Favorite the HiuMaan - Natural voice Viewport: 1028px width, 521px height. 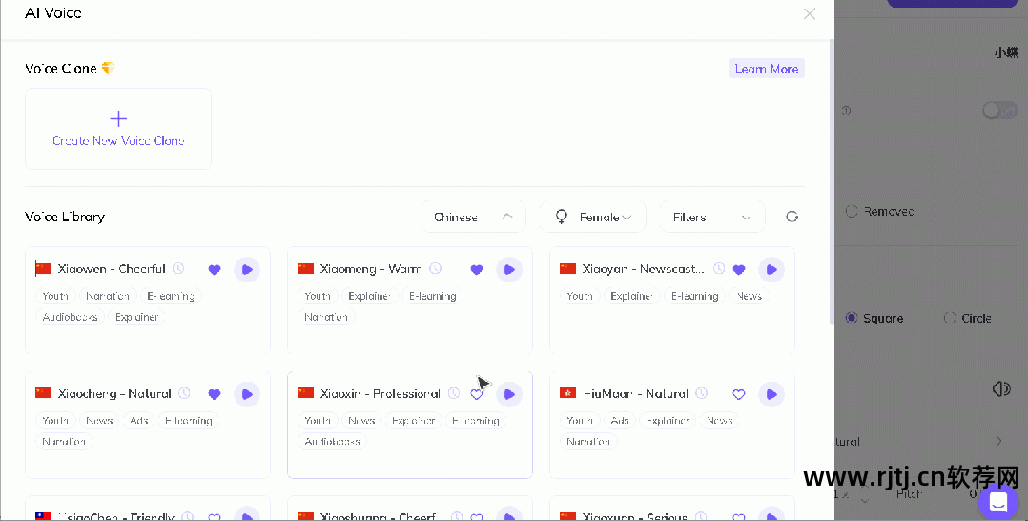739,394
